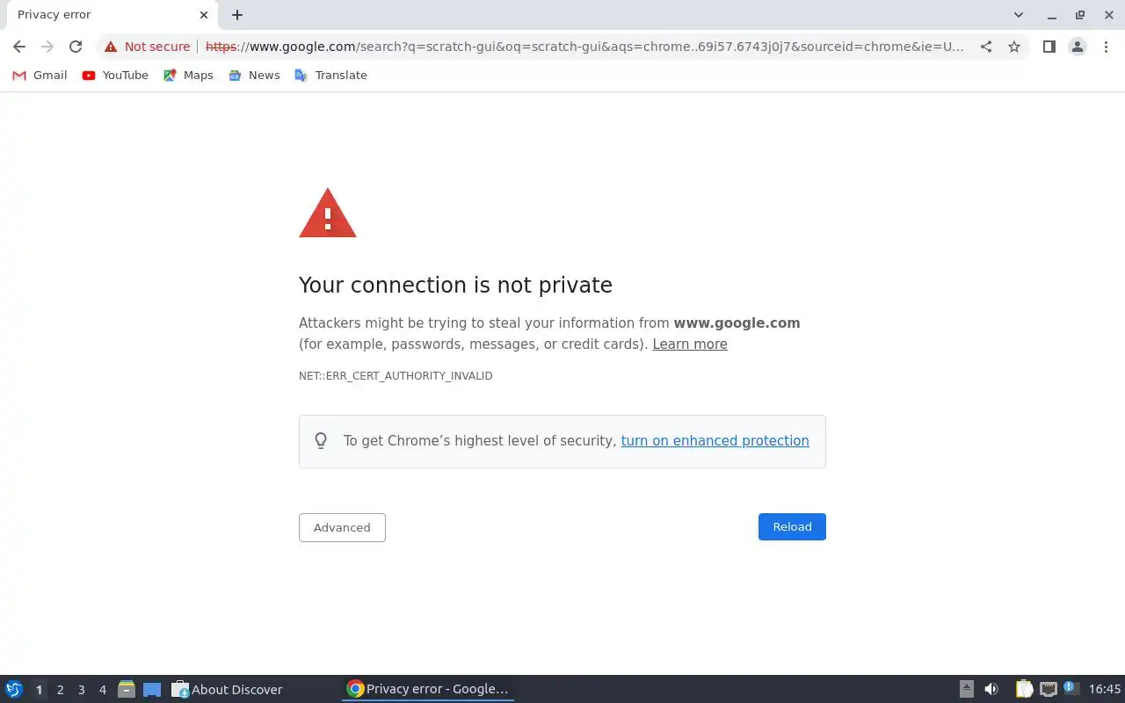1125x703 pixels.
Task: Open the user profile icon
Action: pyautogui.click(x=1077, y=47)
